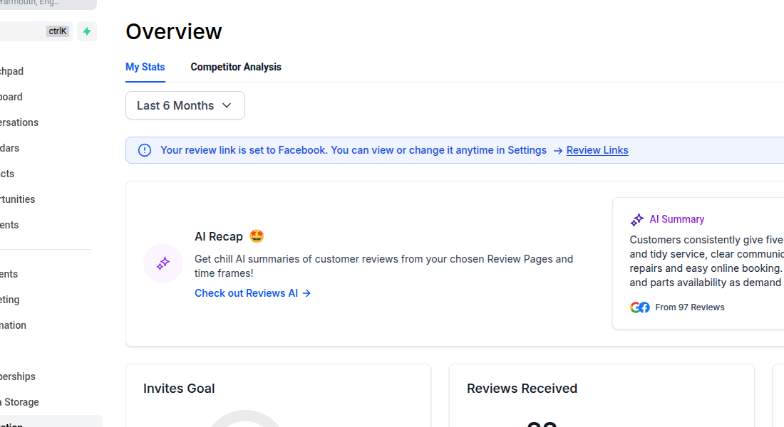This screenshot has height=427, width=784.
Task: Click the AI Summary sparkles icon
Action: 636,219
